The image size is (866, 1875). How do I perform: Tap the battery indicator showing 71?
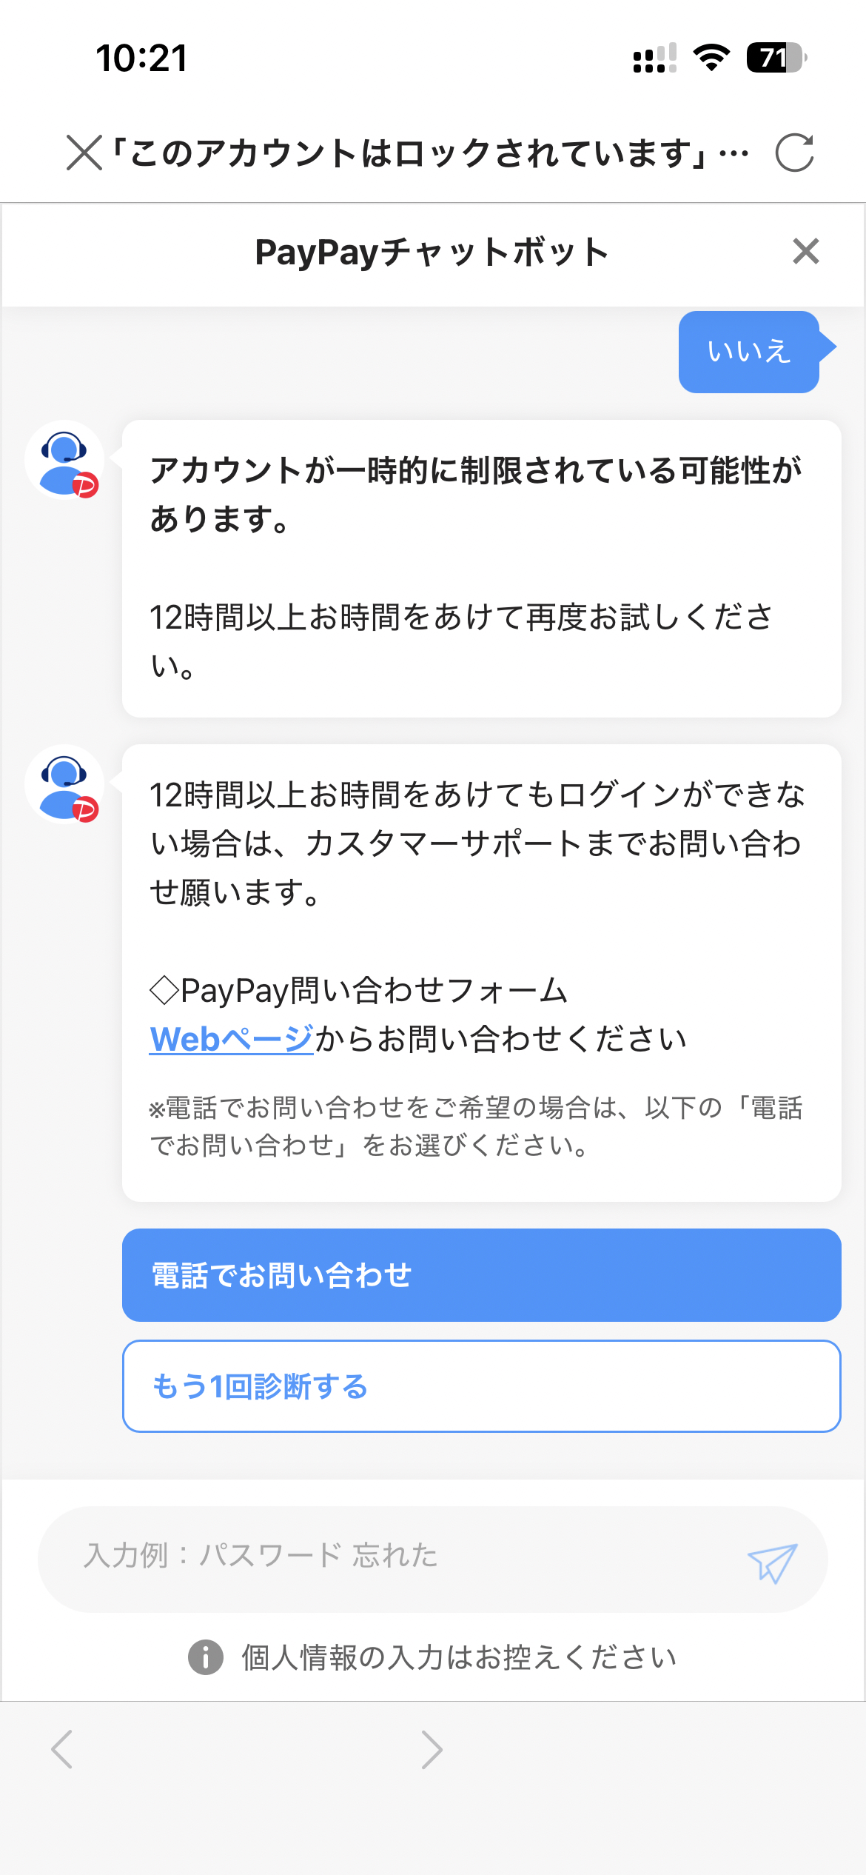click(x=775, y=58)
